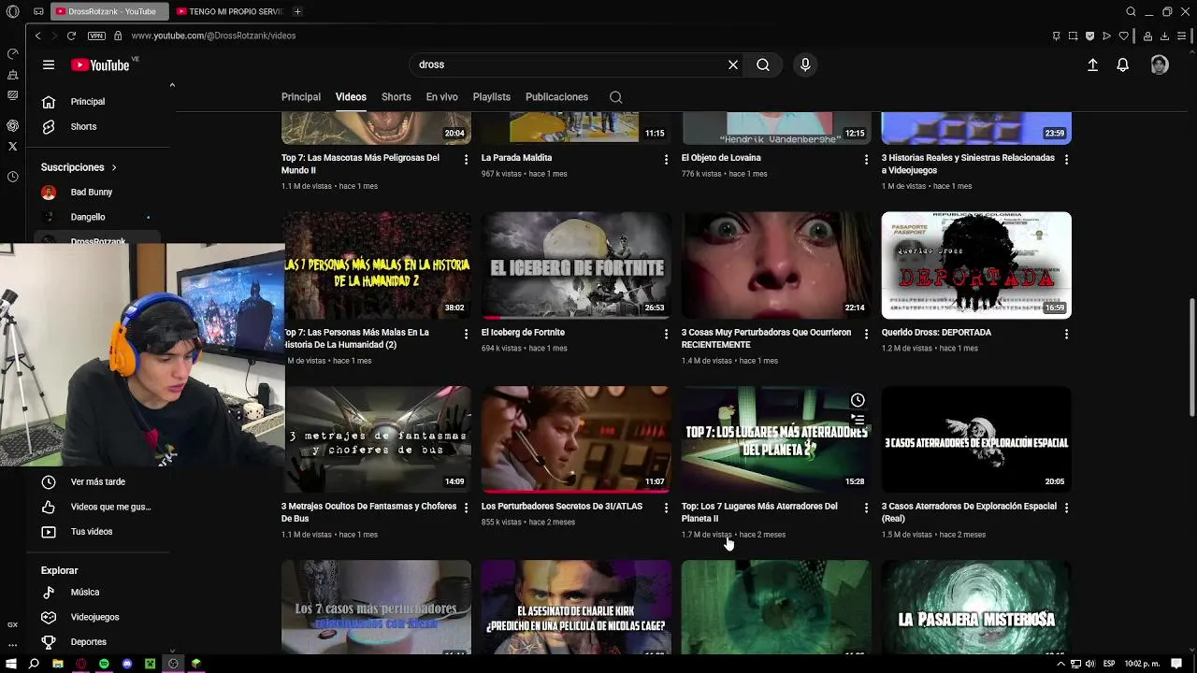The width and height of the screenshot is (1197, 673).
Task: Play El Iceberg de Fortnite thumbnail
Action: tap(576, 265)
